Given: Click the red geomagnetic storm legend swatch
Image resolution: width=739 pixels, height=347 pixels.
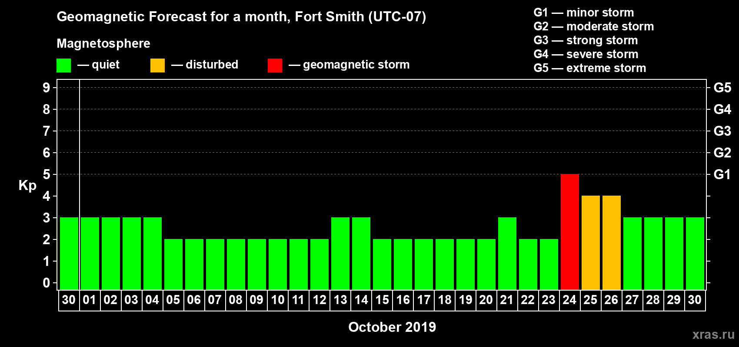Looking at the screenshot, I should pyautogui.click(x=275, y=65).
